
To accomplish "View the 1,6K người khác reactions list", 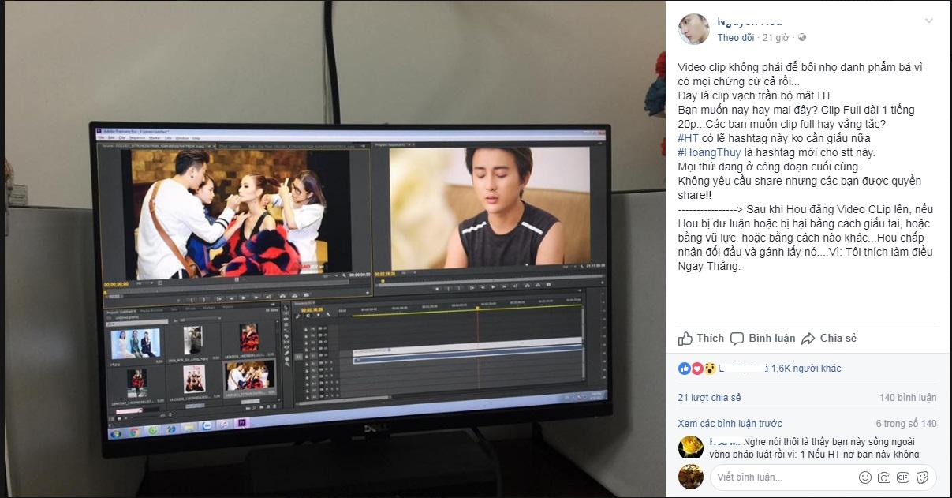I will click(x=805, y=369).
